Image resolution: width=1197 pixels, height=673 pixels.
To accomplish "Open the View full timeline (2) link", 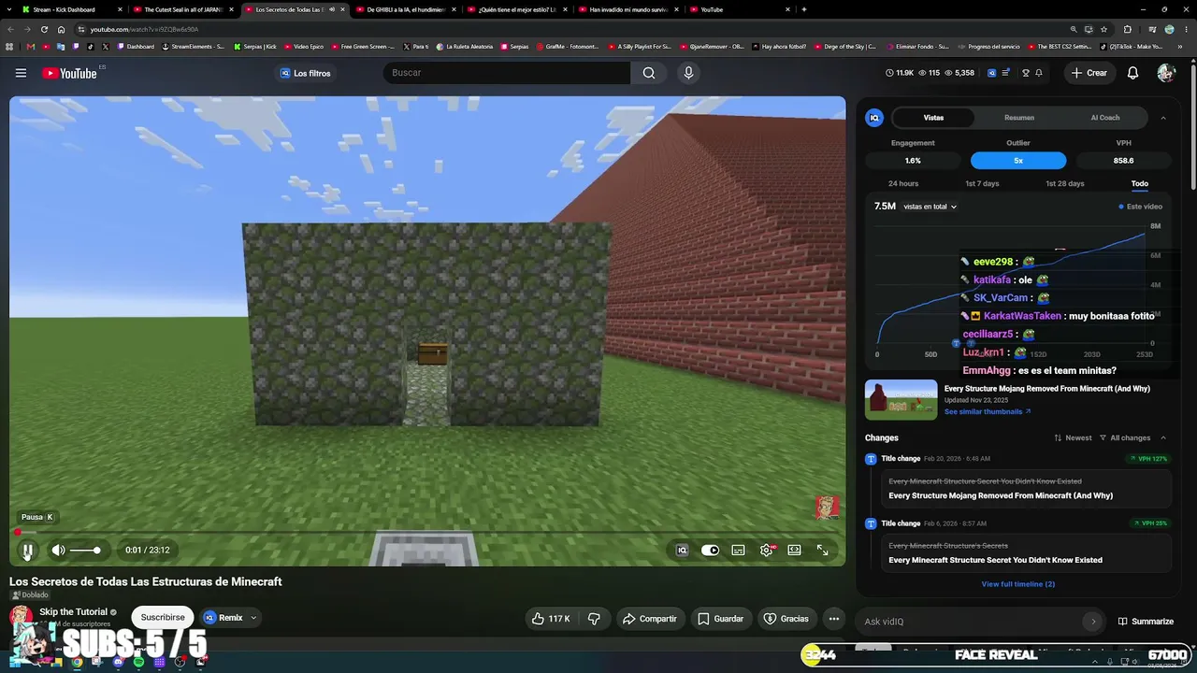I will coord(1017,584).
